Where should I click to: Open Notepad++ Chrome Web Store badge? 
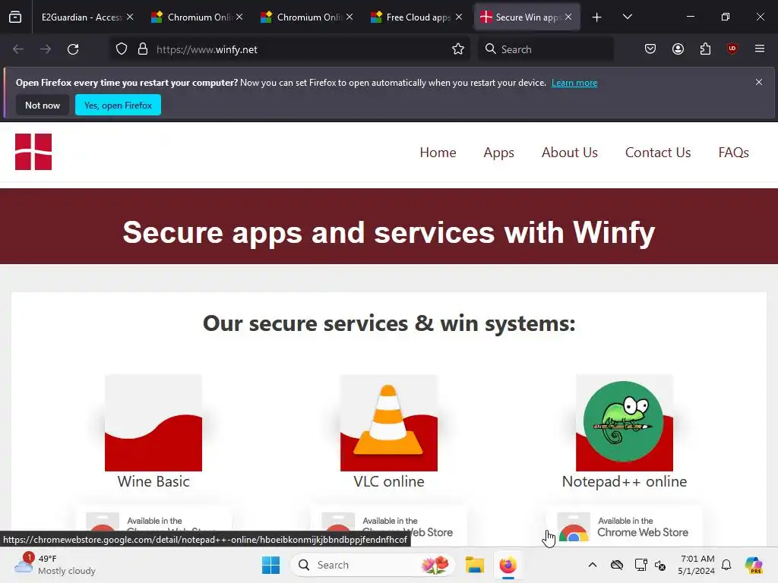625,527
